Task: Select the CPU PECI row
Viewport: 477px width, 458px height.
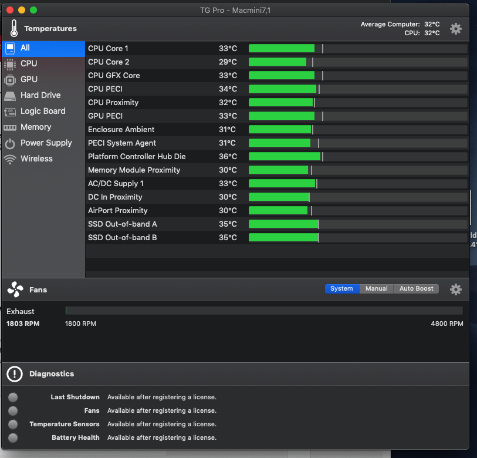Action: 277,89
